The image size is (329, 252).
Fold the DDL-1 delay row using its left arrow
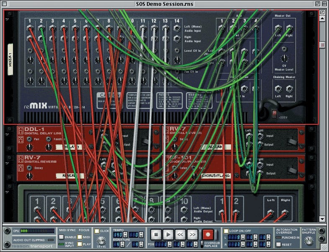tap(7, 134)
